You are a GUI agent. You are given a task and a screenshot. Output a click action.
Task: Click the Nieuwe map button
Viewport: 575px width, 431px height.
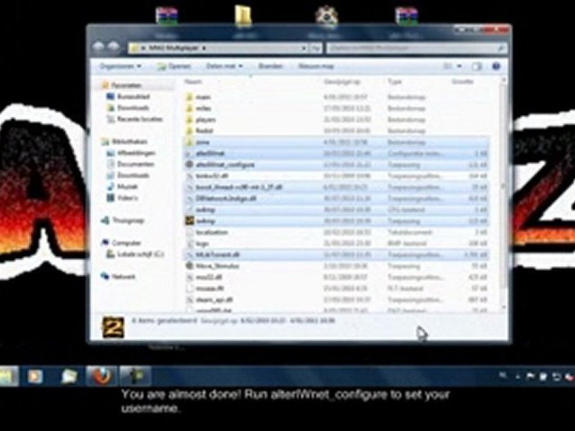[316, 66]
